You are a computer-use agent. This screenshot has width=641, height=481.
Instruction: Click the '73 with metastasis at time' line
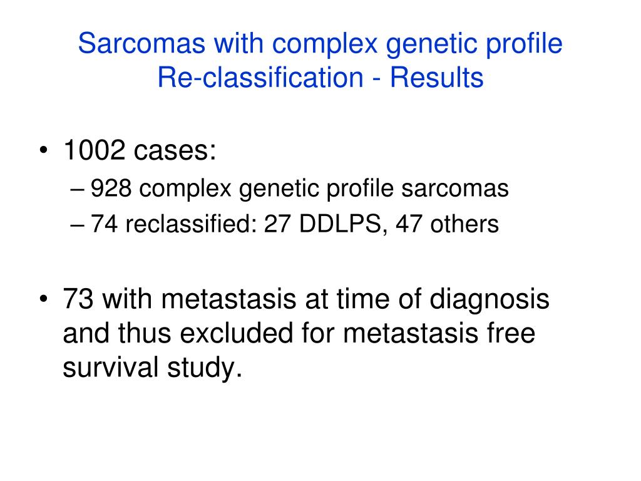[x=305, y=299]
